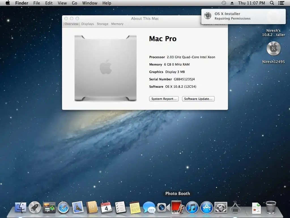This screenshot has height=218, width=290.
Task: Click the Time Machine menu bar icon
Action: tap(224, 3)
